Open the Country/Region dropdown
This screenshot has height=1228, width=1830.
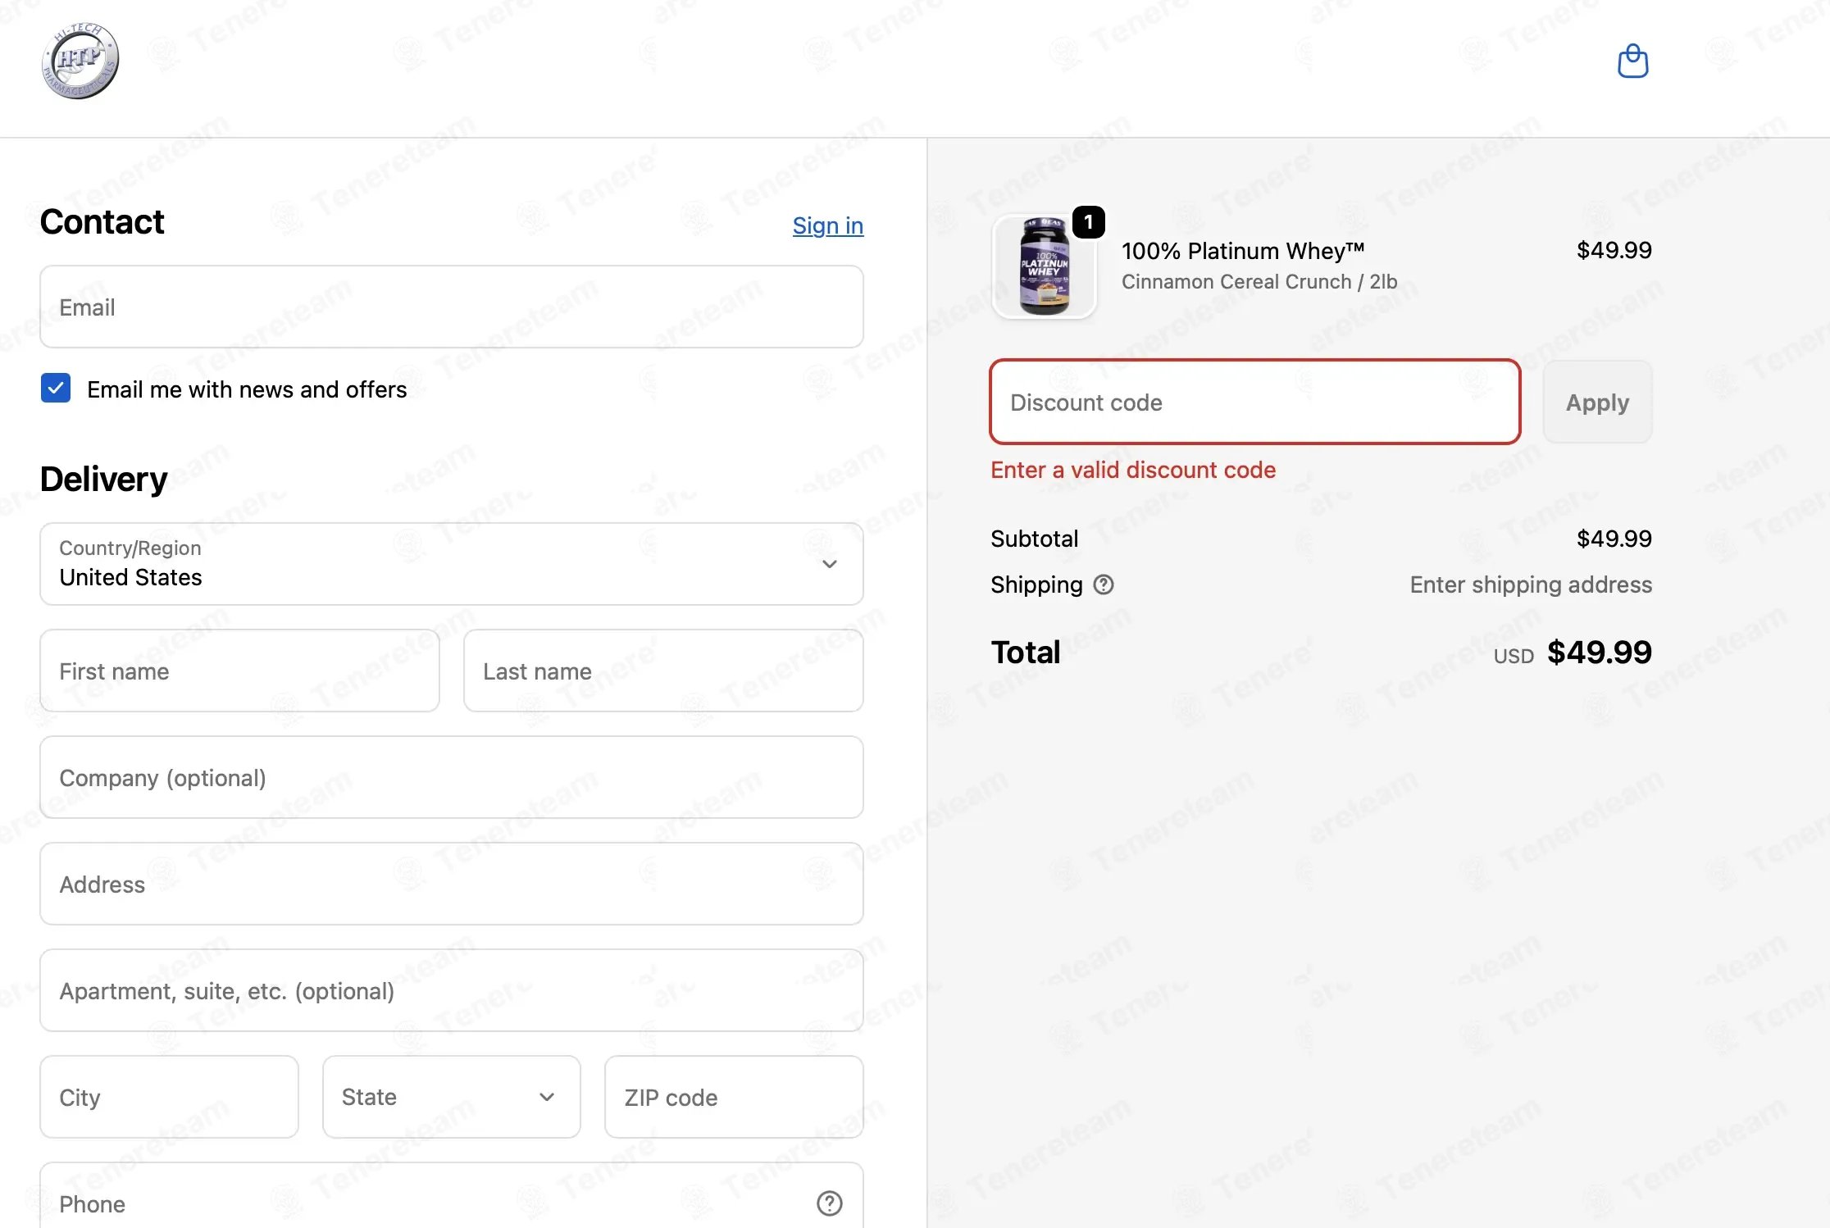coord(452,564)
